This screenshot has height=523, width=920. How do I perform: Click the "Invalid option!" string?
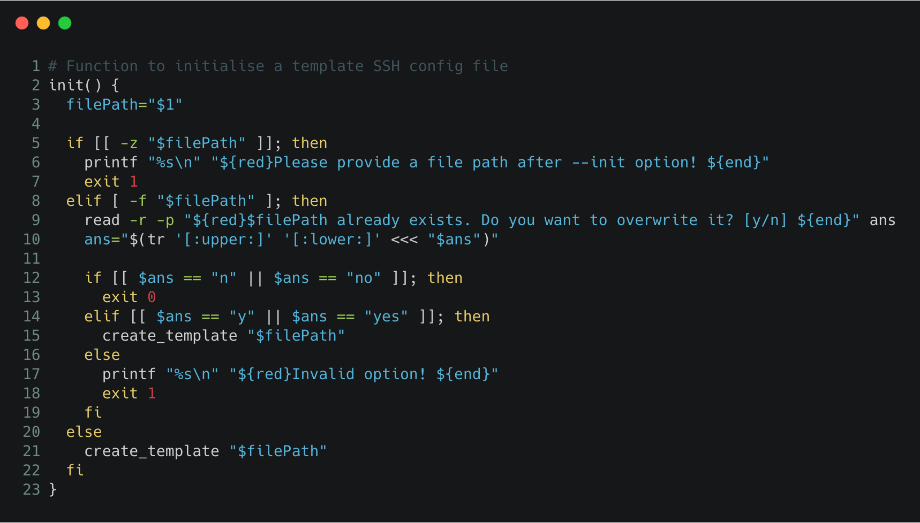[x=364, y=374]
